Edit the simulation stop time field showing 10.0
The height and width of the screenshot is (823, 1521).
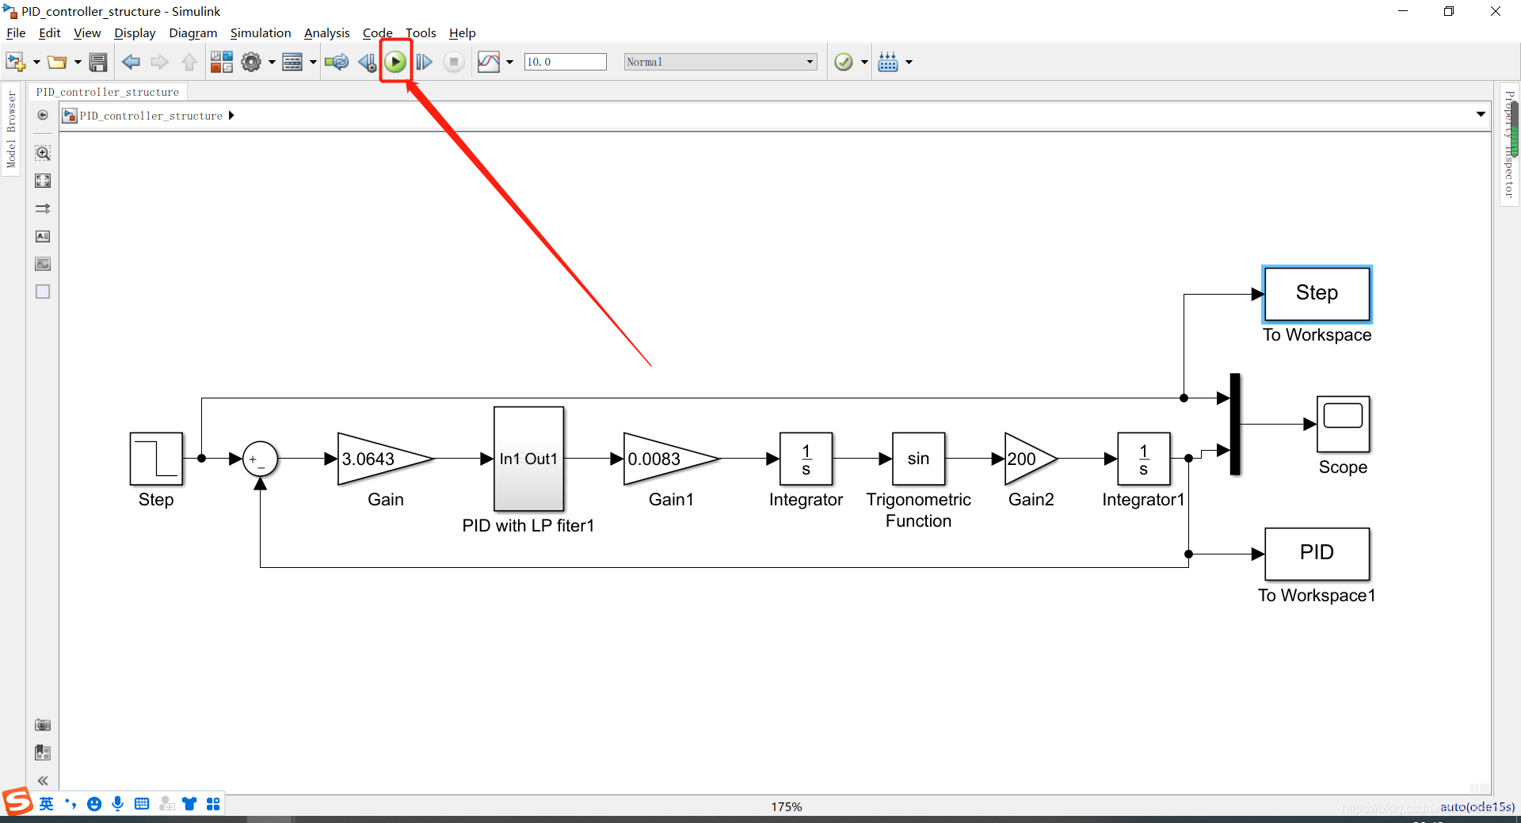click(564, 61)
